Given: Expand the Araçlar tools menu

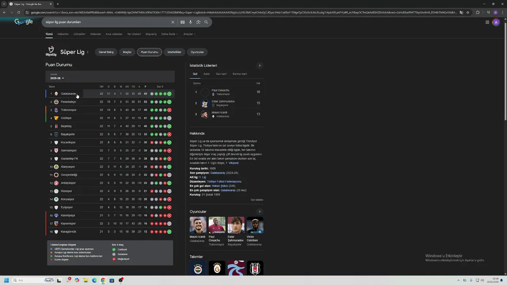Looking at the screenshot, I should click(x=189, y=34).
